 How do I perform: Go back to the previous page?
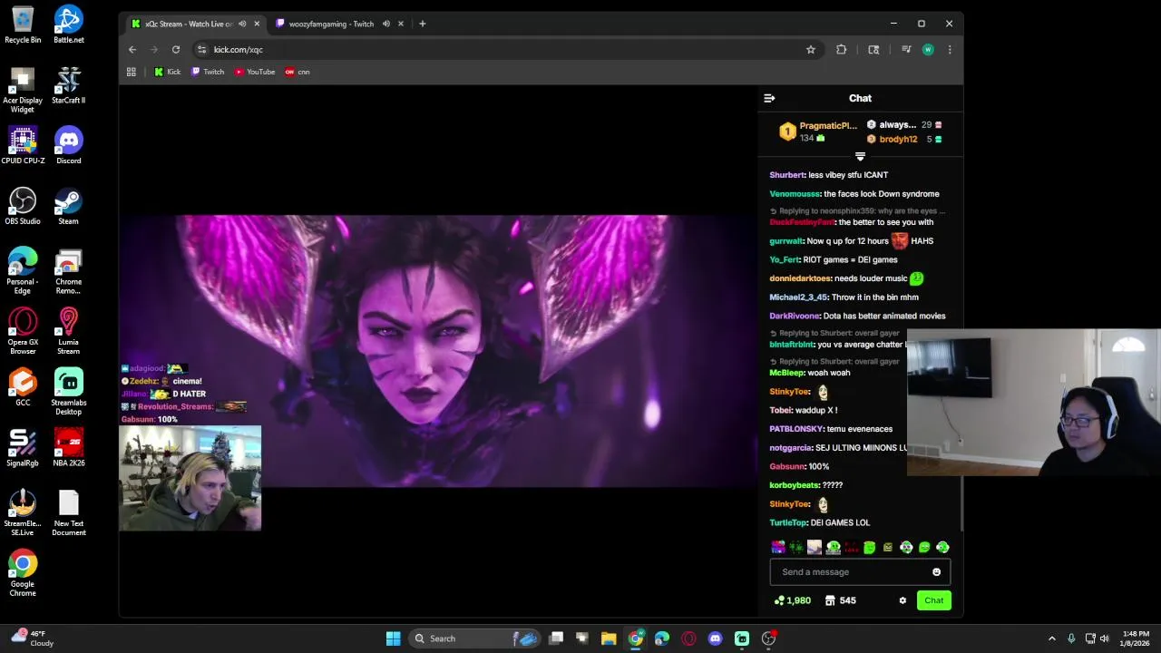(x=132, y=50)
